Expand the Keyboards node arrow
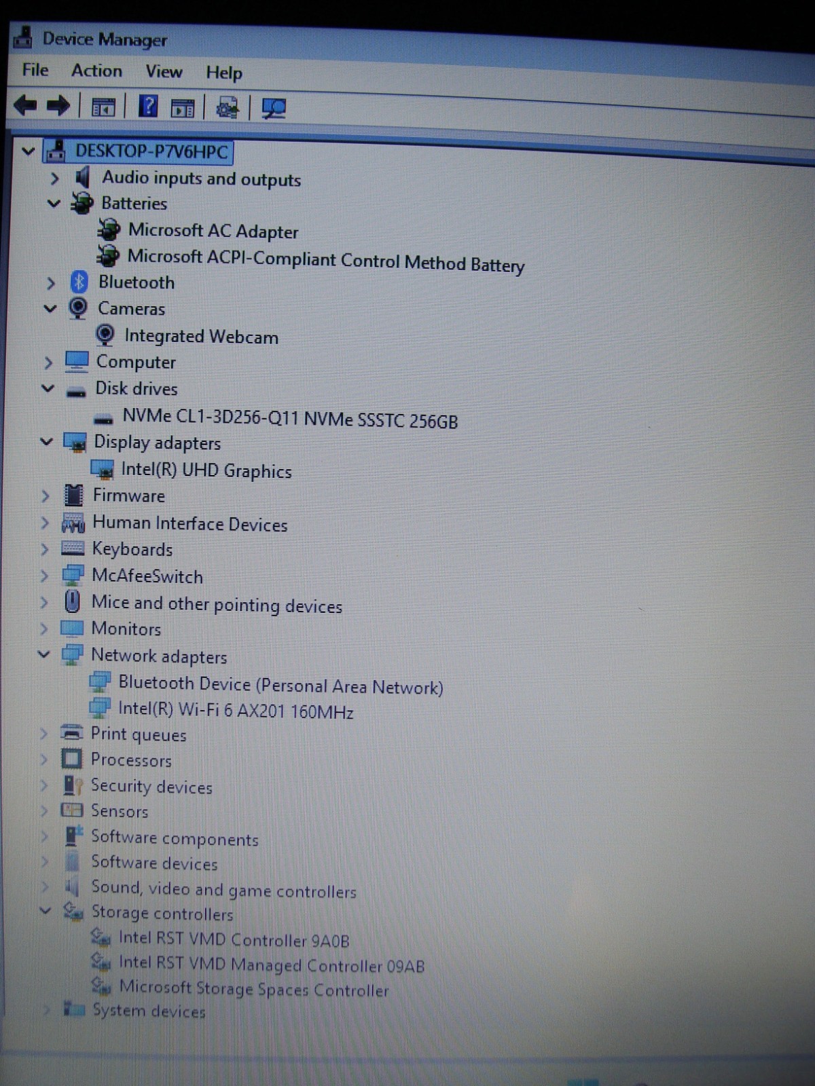815x1086 pixels. click(x=44, y=548)
